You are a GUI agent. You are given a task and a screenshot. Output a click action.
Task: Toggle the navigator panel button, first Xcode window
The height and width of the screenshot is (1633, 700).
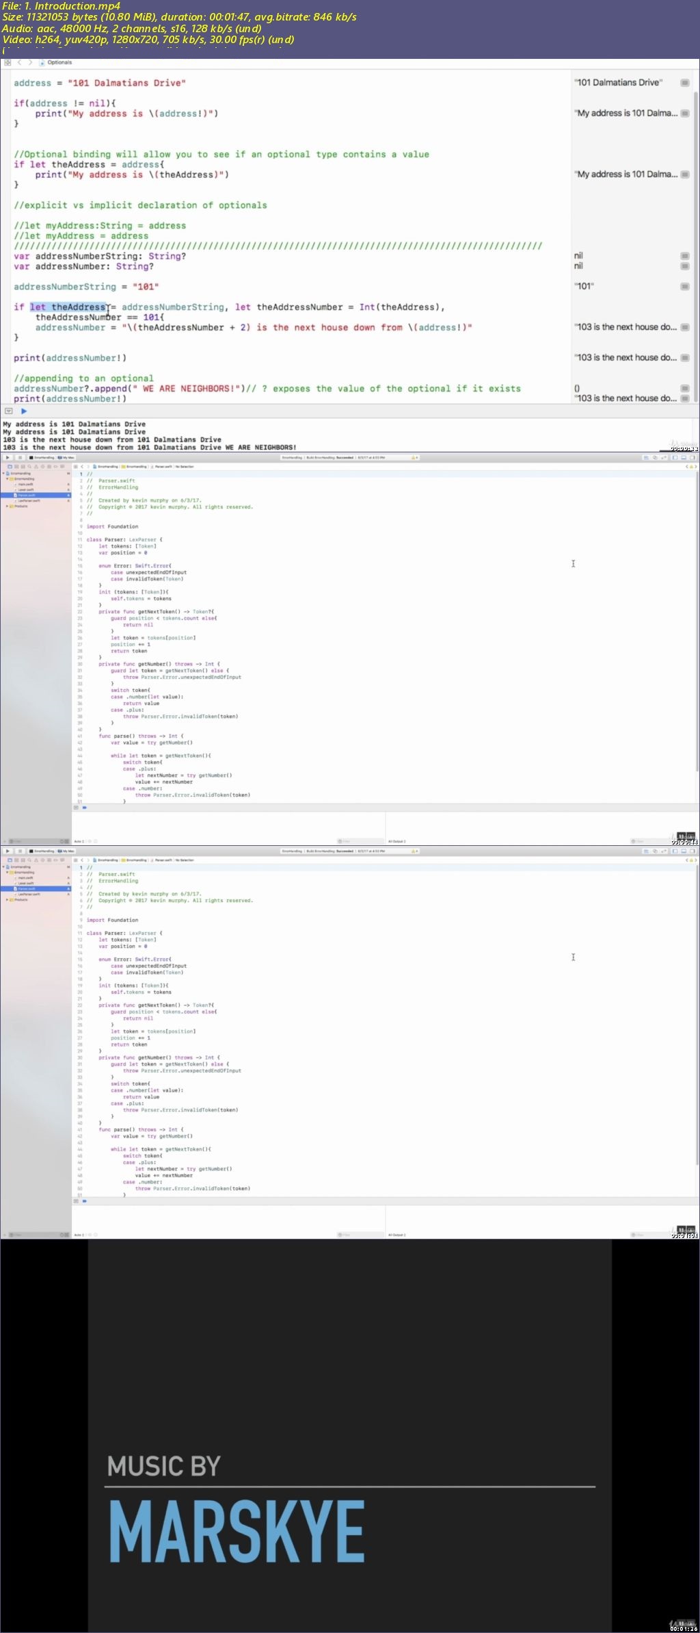pyautogui.click(x=675, y=457)
